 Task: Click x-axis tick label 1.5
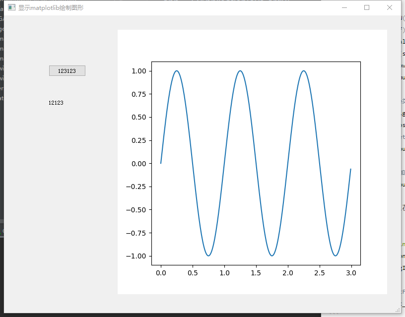point(256,273)
